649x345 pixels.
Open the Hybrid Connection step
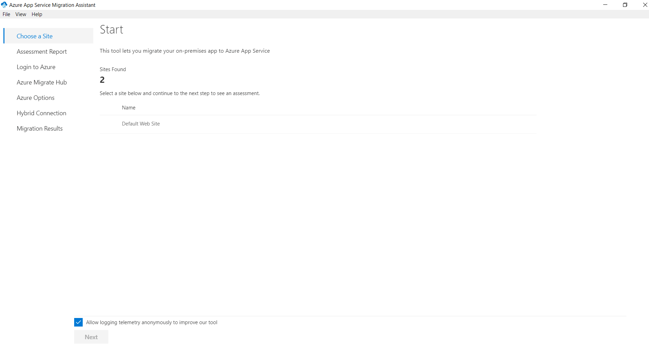[x=41, y=113]
